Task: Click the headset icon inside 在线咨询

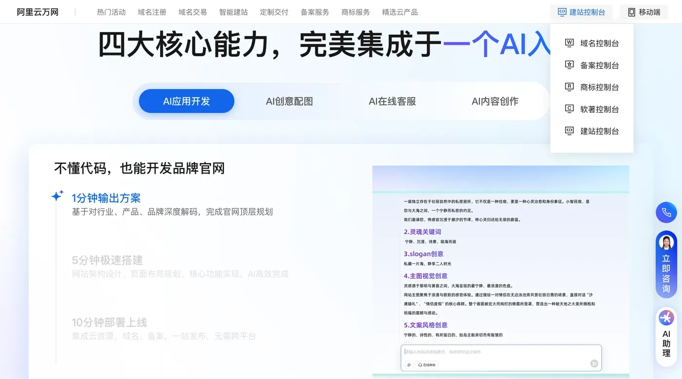Action: (420, 364)
